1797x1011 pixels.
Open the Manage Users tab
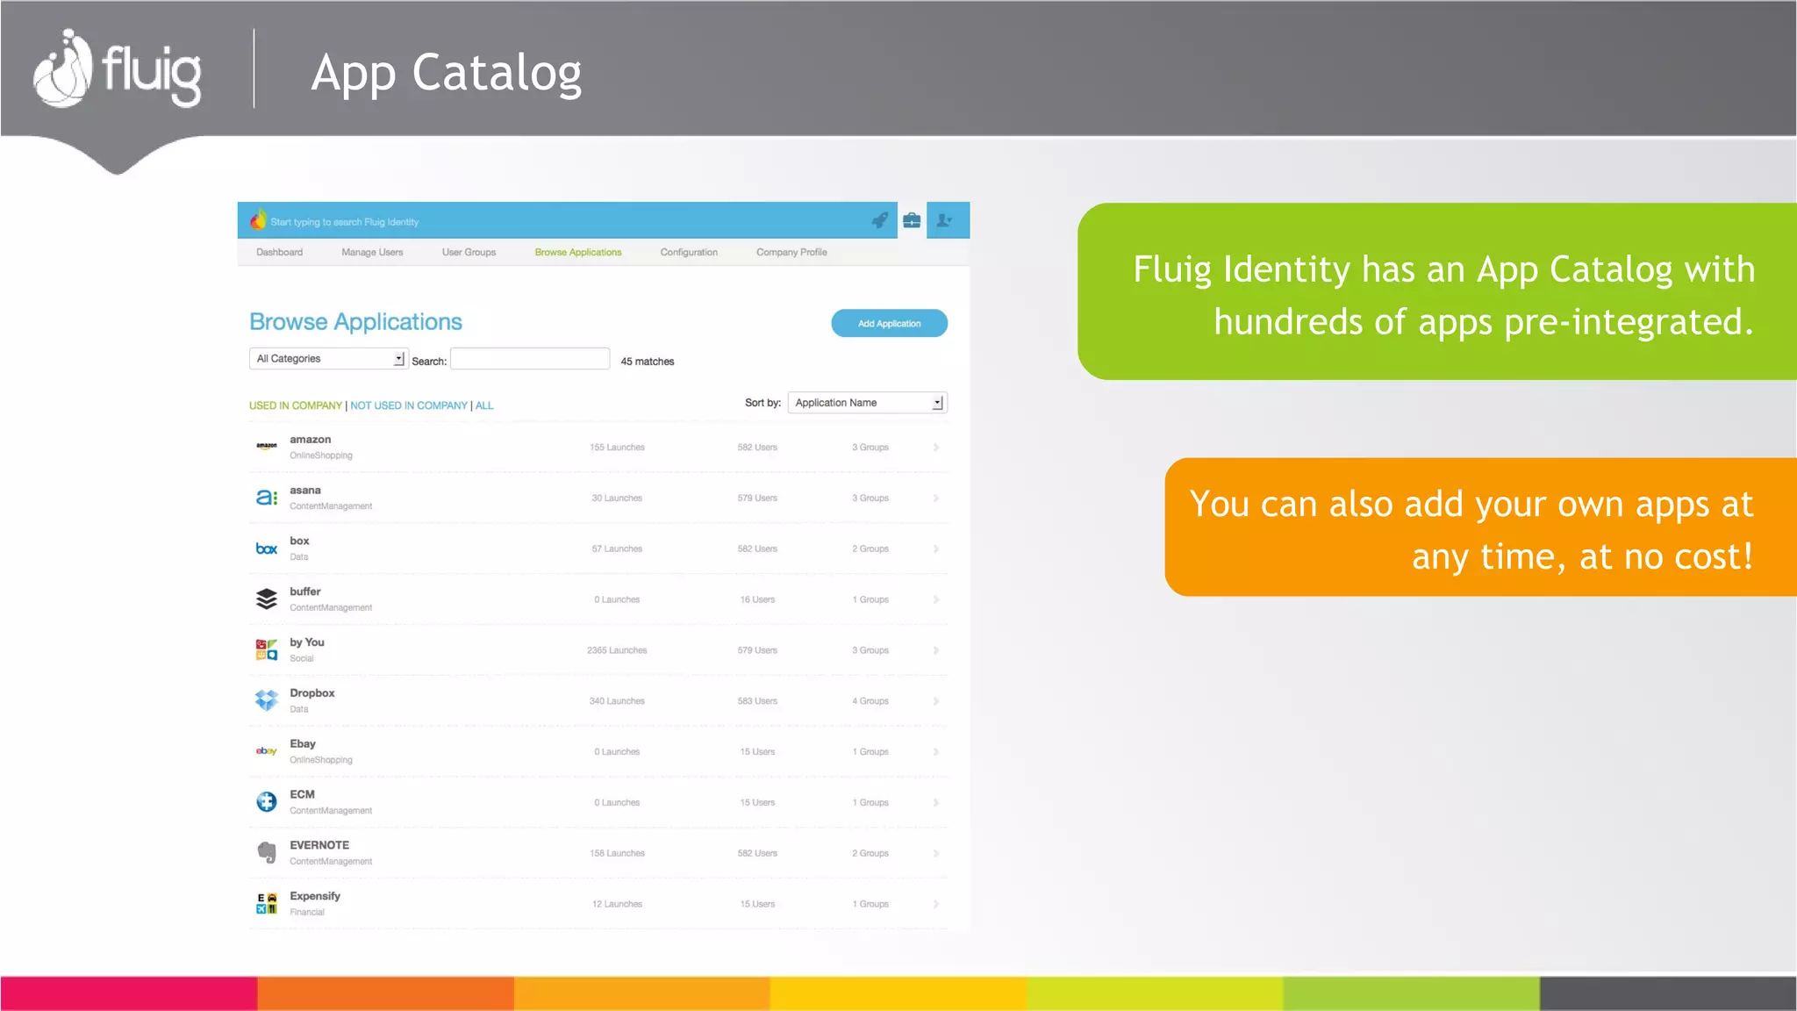pos(372,252)
